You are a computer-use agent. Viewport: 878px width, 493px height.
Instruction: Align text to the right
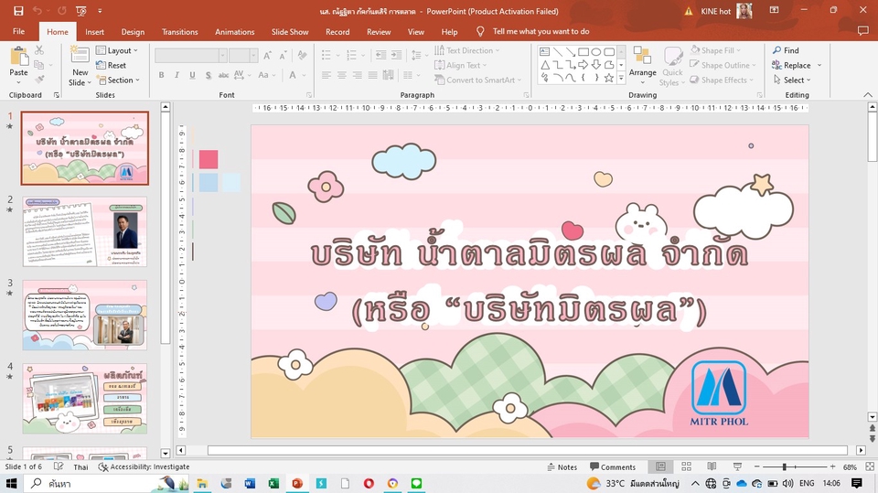click(358, 75)
